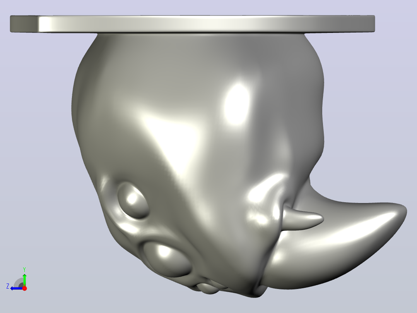Image resolution: width=417 pixels, height=313 pixels.
Task: Click the blue Z axis arrow on the gizmo
Action: (x=17, y=289)
